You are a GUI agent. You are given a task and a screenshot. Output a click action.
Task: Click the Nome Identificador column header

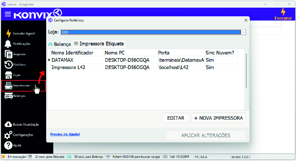click(x=77, y=53)
